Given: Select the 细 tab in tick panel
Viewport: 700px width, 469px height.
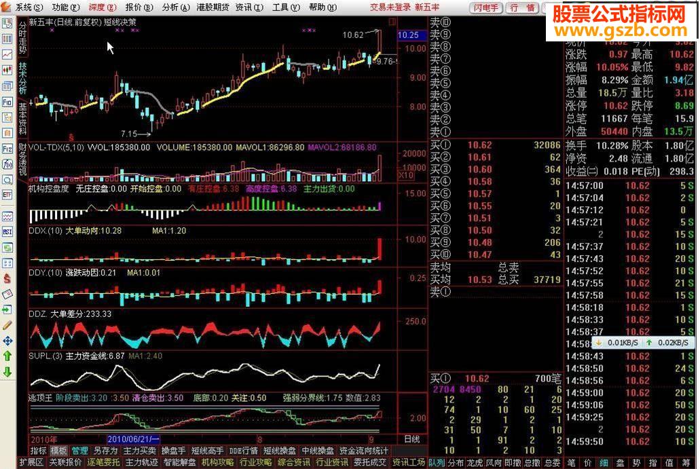Looking at the screenshot, I should point(604,463).
